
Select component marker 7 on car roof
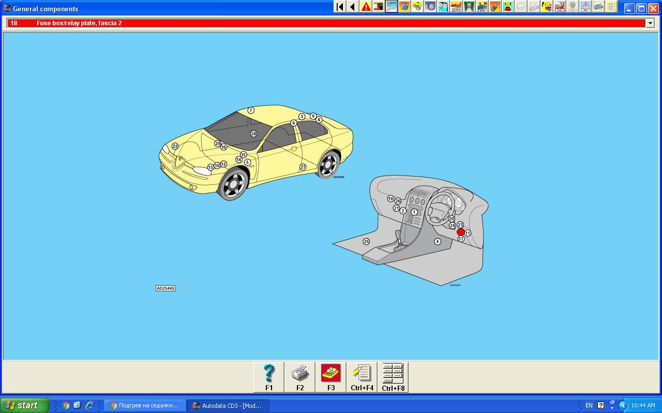pos(251,110)
